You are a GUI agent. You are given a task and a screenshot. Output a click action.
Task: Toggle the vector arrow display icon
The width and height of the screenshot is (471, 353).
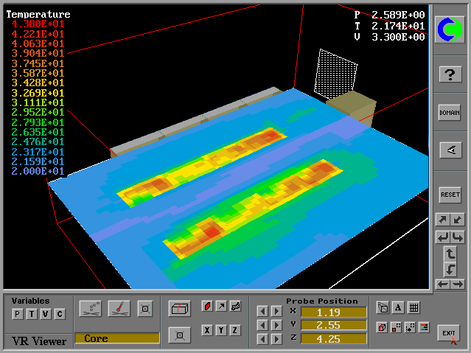(x=221, y=306)
